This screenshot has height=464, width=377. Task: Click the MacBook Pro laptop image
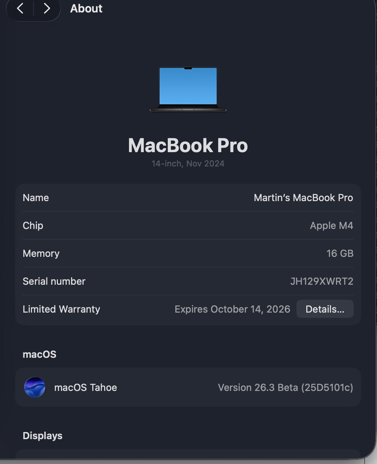188,89
